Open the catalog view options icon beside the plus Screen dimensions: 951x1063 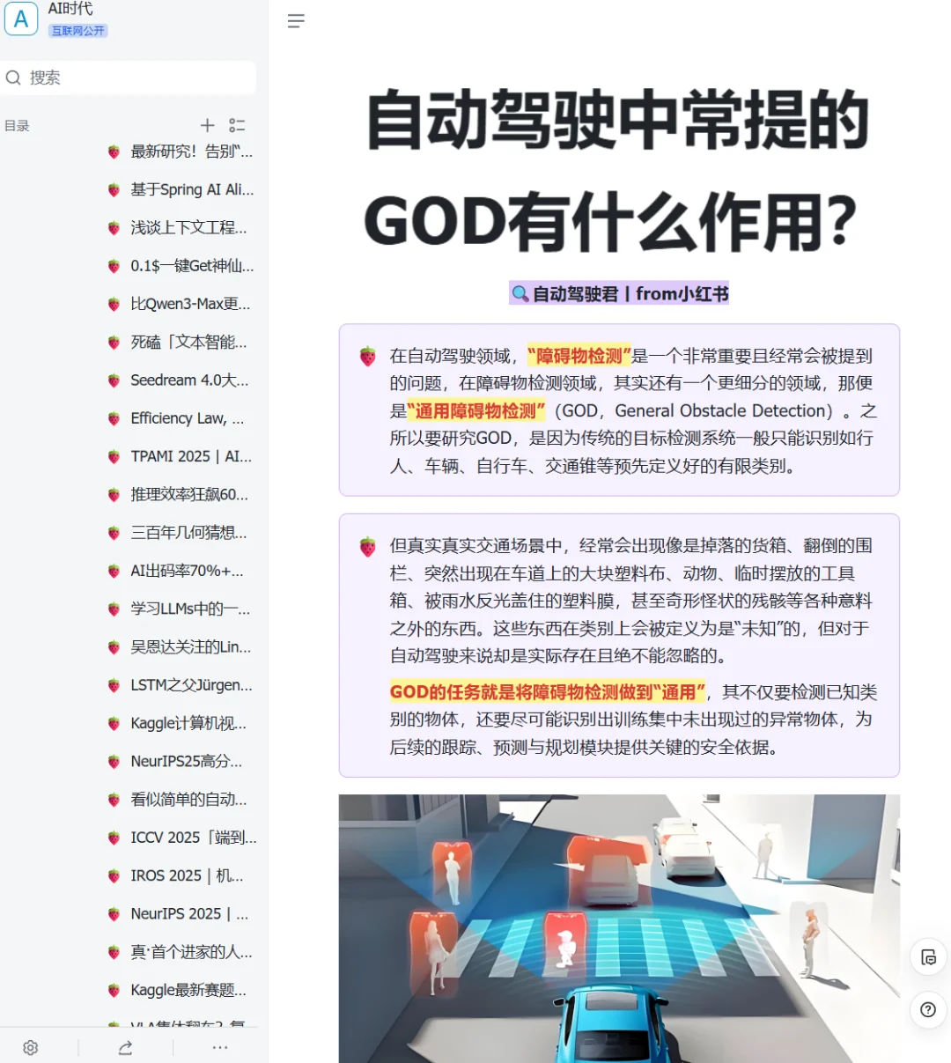tap(236, 125)
